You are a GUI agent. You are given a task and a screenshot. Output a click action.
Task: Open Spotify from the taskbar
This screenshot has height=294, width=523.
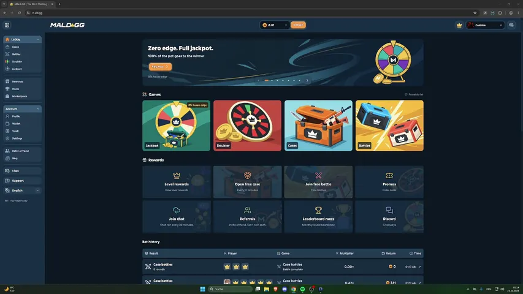point(302,289)
